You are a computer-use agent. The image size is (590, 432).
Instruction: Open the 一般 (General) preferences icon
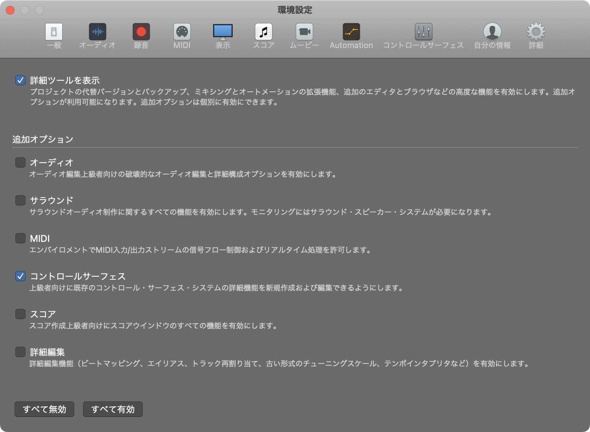[x=54, y=32]
